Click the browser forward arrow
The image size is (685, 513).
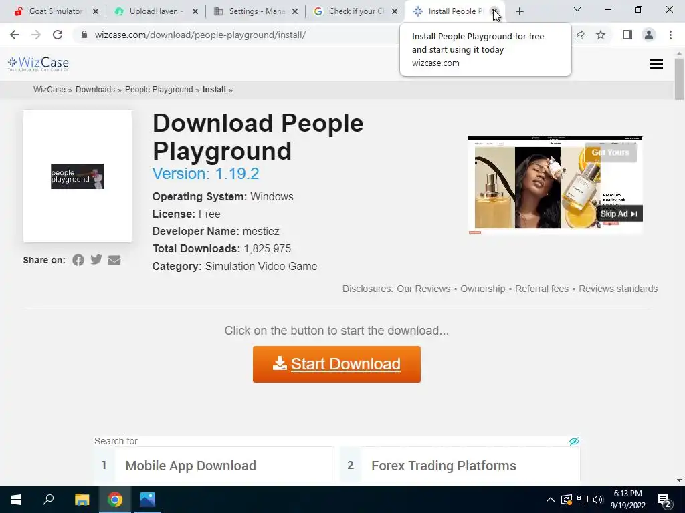tap(36, 35)
